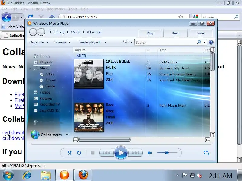Open the Online stores dropdown arrow
This screenshot has width=242, height=181.
point(67,135)
